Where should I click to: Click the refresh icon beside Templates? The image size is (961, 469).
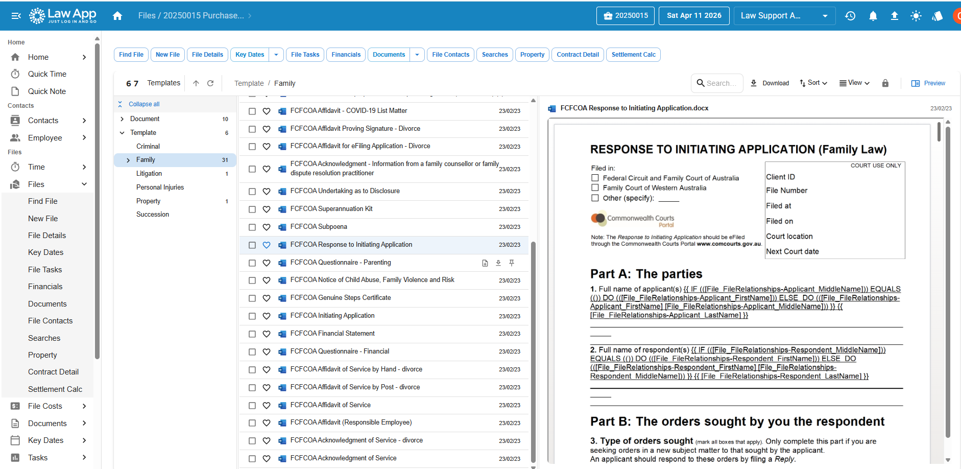[x=210, y=83]
